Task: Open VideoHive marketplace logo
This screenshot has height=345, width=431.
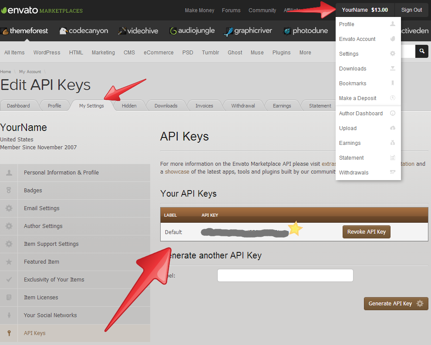Action: pyautogui.click(x=138, y=31)
